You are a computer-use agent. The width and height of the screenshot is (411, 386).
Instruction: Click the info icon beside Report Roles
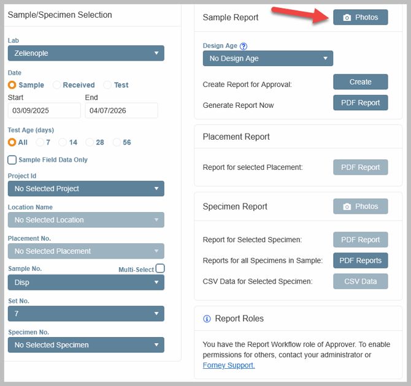(207, 319)
